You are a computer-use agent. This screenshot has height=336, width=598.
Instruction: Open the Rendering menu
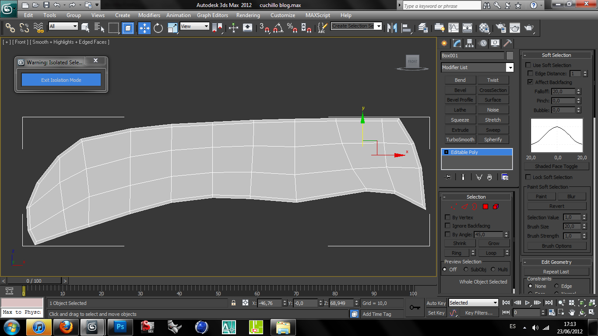click(248, 15)
